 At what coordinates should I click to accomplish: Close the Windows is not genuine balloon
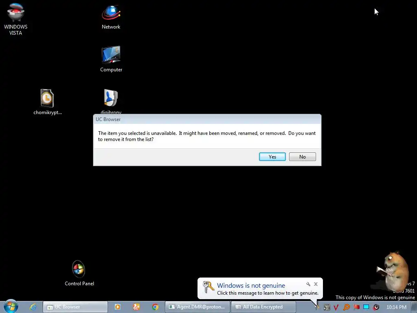316,284
